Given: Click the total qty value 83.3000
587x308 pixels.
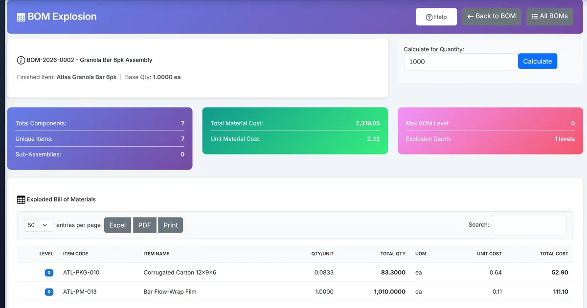Looking at the screenshot, I should pos(393,272).
